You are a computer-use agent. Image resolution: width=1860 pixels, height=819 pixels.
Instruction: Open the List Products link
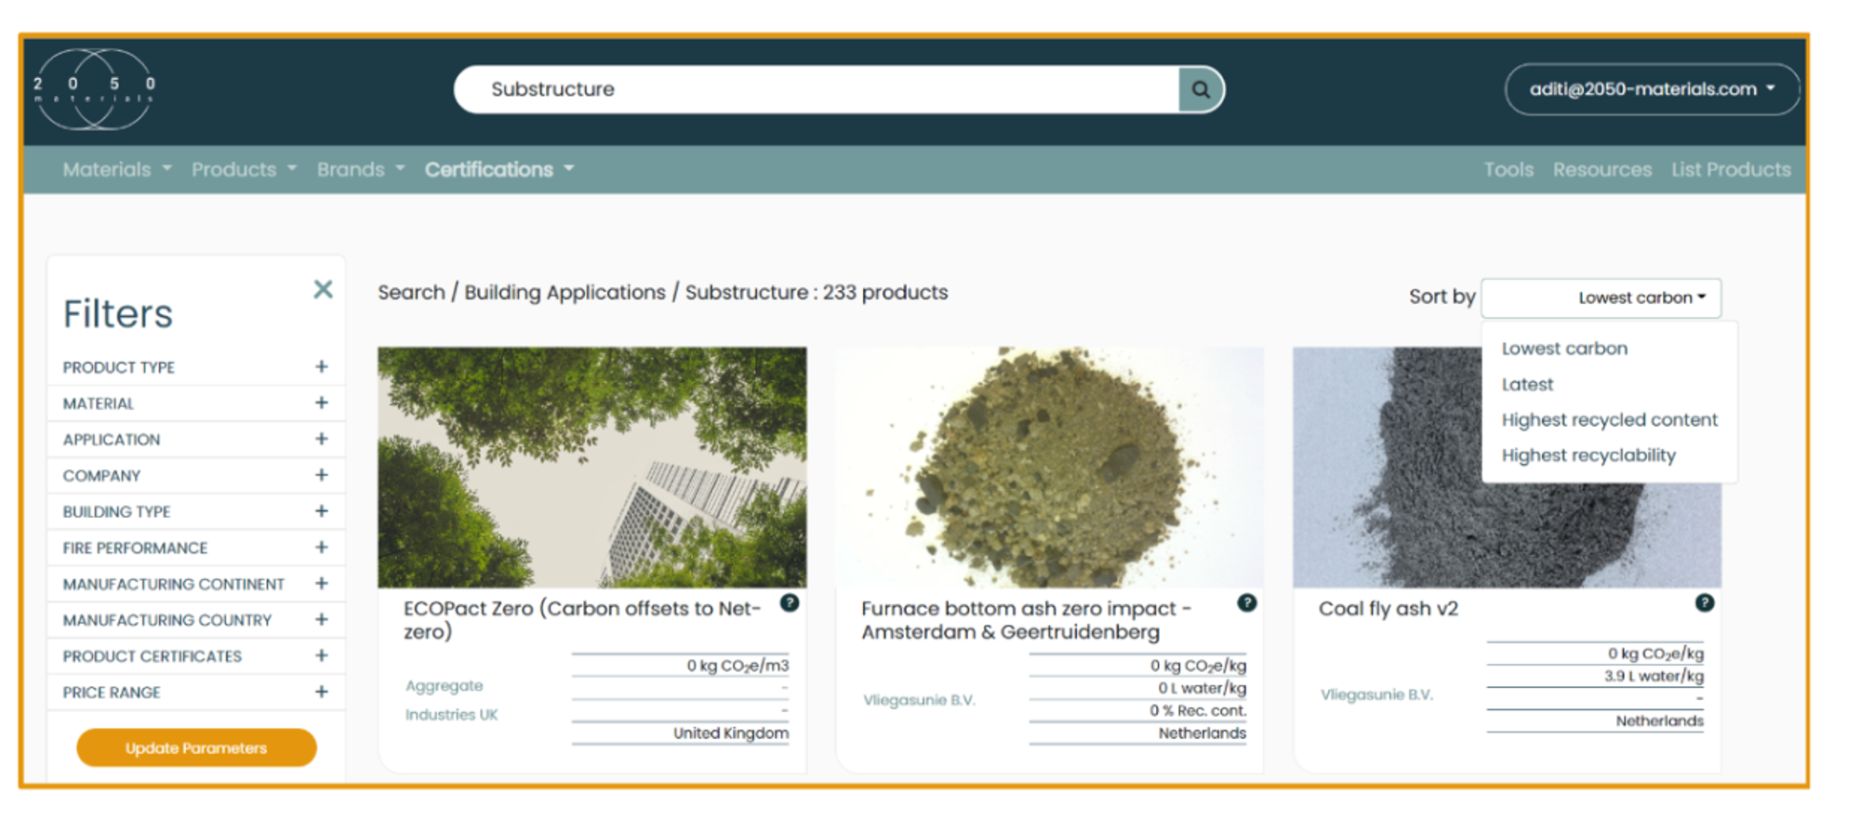point(1730,170)
